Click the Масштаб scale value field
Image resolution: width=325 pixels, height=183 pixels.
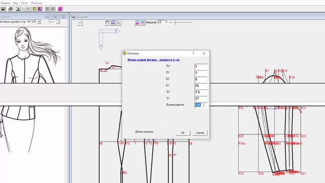point(161,22)
